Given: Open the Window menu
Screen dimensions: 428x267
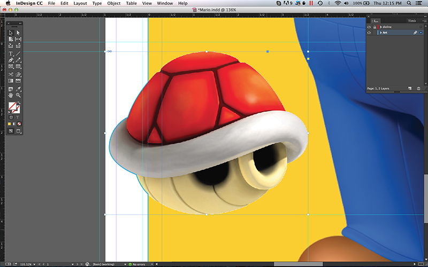Looking at the screenshot, I should (x=165, y=3).
